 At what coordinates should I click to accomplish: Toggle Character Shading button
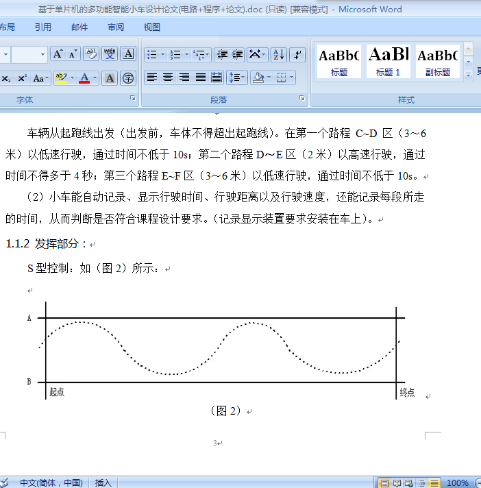(x=110, y=78)
